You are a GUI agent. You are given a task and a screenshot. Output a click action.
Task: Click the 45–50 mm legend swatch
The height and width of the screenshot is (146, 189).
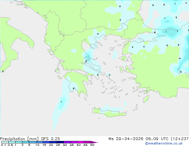[x=88, y=142]
